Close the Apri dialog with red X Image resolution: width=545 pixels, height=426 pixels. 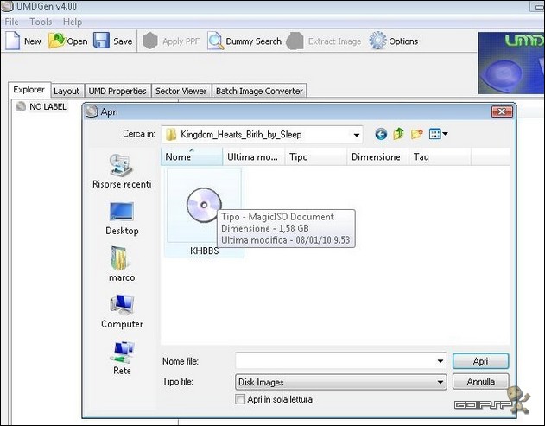click(502, 111)
